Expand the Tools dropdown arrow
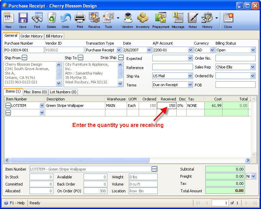This screenshot has height=209, width=261. [118, 18]
